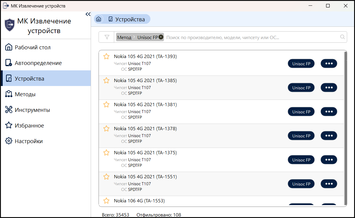Click the search magnifier icon
Screen dimensions: 355x218
(342, 37)
